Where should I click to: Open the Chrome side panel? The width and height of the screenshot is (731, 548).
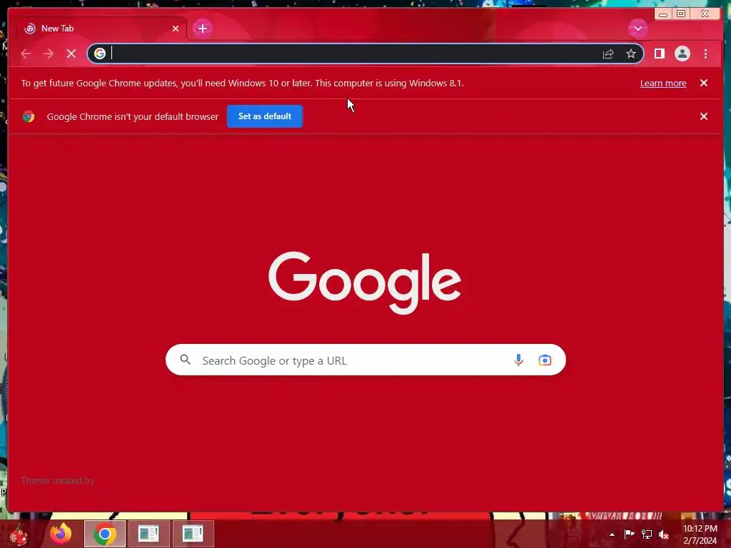659,54
